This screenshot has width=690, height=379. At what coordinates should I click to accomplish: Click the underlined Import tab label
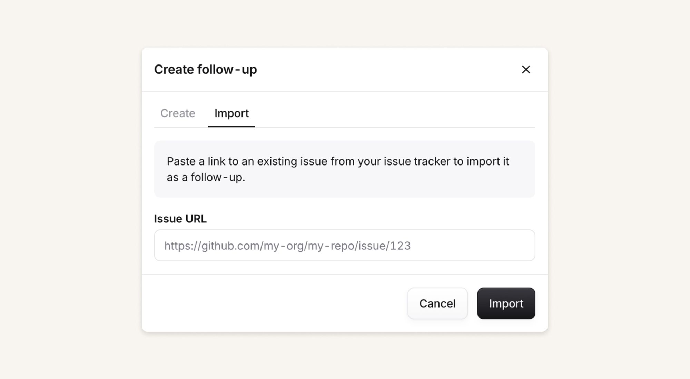[231, 113]
